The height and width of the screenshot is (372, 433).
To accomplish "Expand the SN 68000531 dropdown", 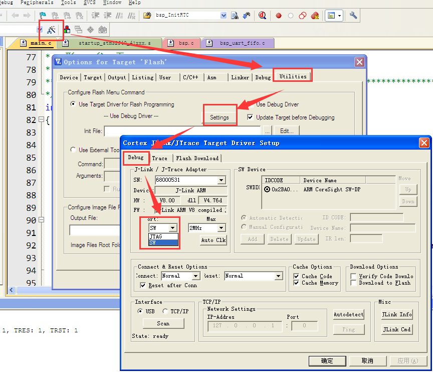I will 221,180.
